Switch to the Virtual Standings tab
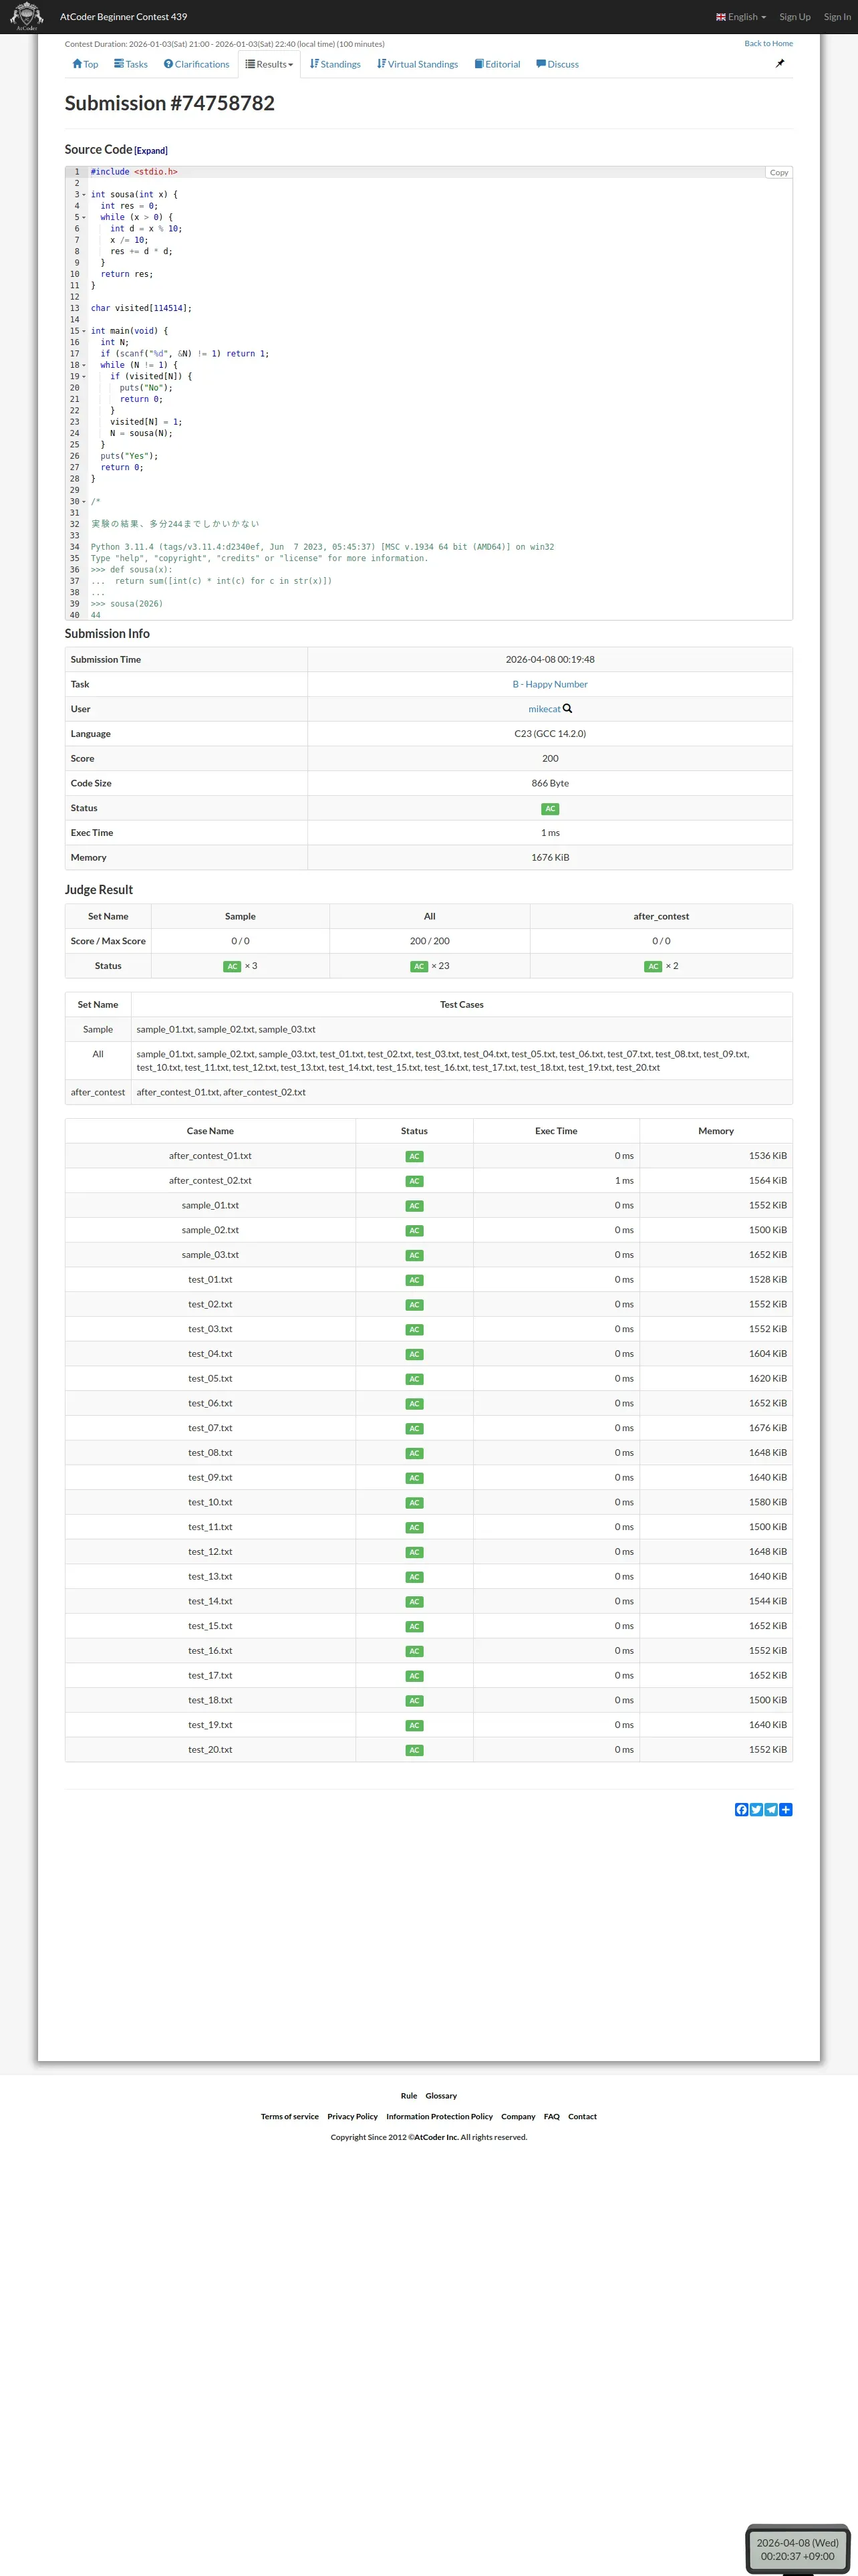This screenshot has width=858, height=2576. pyautogui.click(x=418, y=64)
